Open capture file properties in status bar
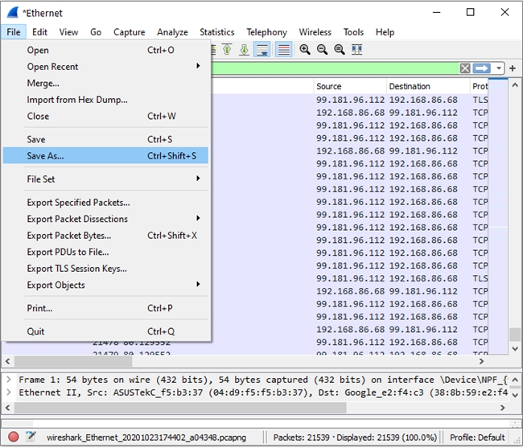The height and width of the screenshot is (448, 523). pyautogui.click(x=31, y=437)
